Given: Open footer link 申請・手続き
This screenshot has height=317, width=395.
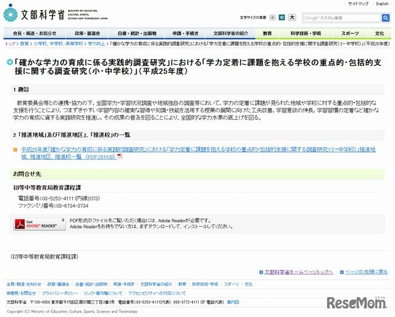Looking at the screenshot, I should click(x=123, y=284).
